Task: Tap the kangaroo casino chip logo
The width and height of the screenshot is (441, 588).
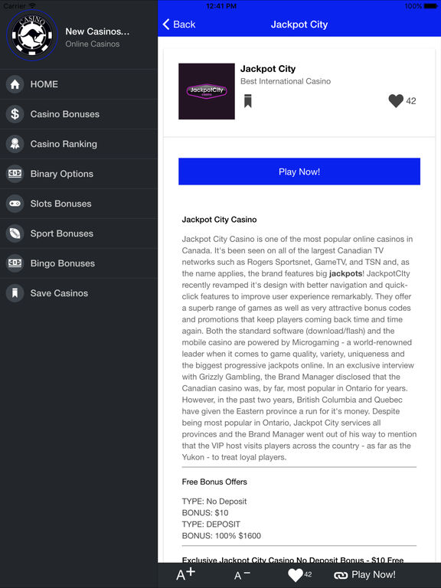Action: tap(32, 35)
